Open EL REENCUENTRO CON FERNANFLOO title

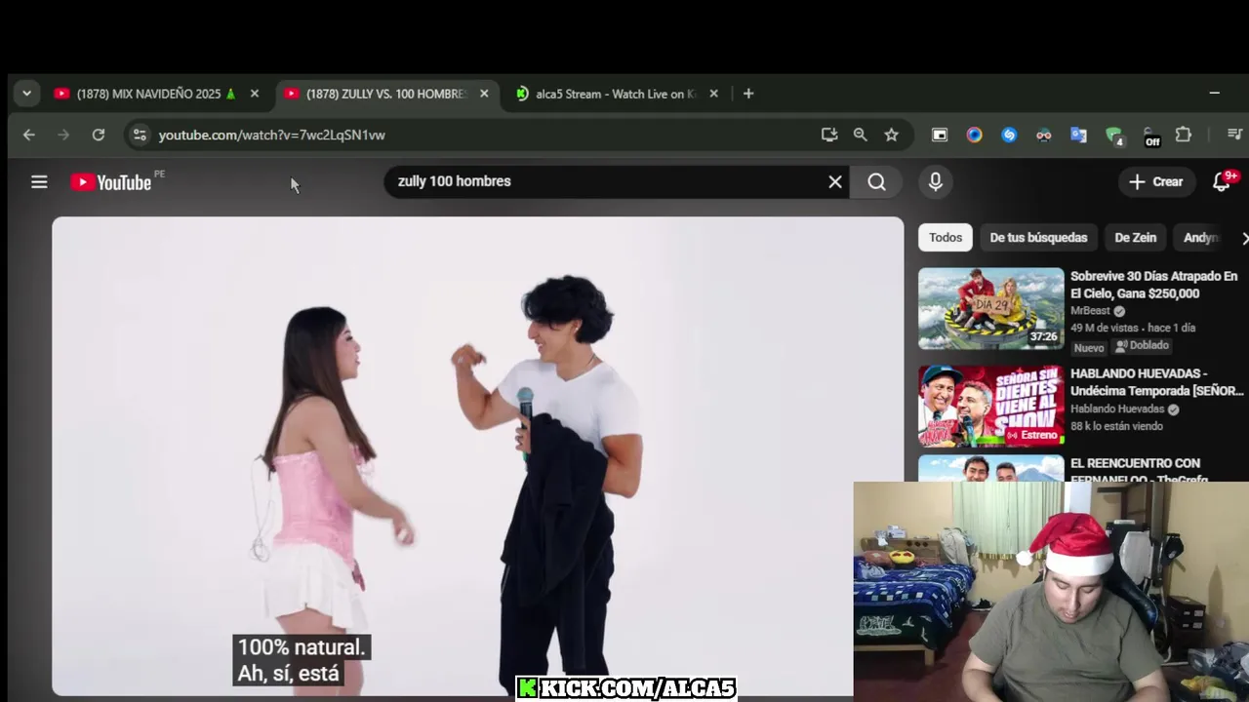click(1139, 471)
